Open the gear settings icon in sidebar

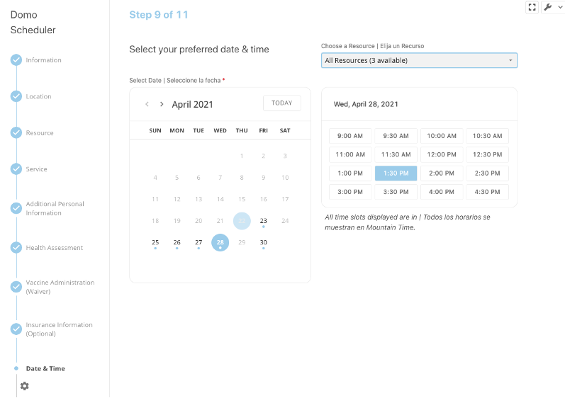coord(25,386)
